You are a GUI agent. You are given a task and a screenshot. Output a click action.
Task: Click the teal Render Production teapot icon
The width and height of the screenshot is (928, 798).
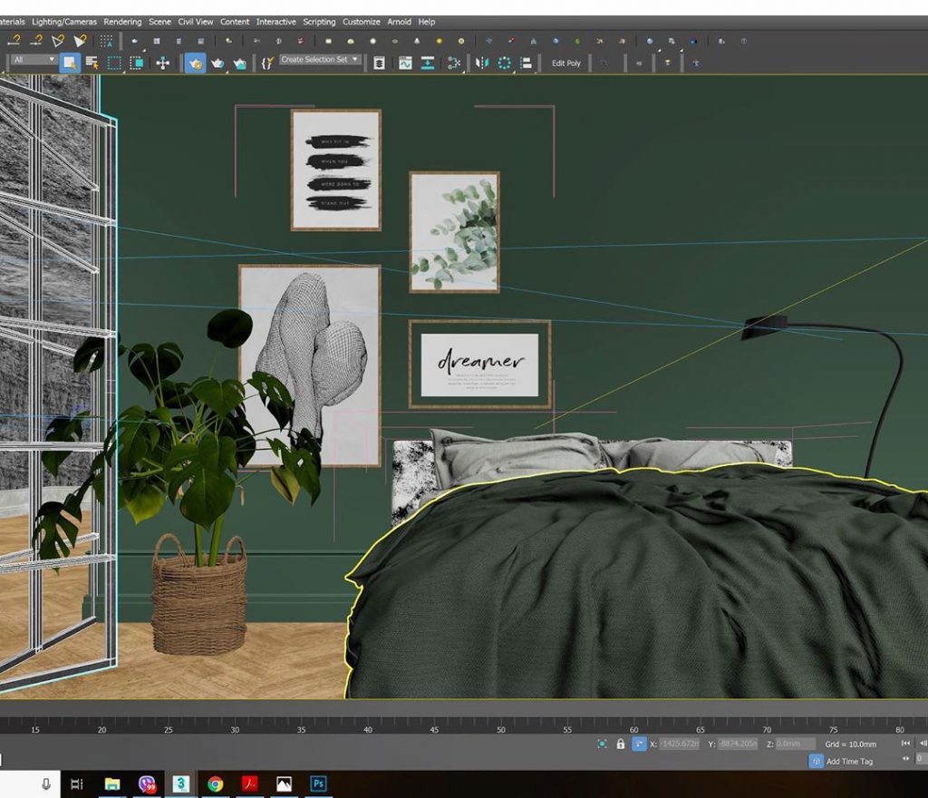tap(239, 63)
